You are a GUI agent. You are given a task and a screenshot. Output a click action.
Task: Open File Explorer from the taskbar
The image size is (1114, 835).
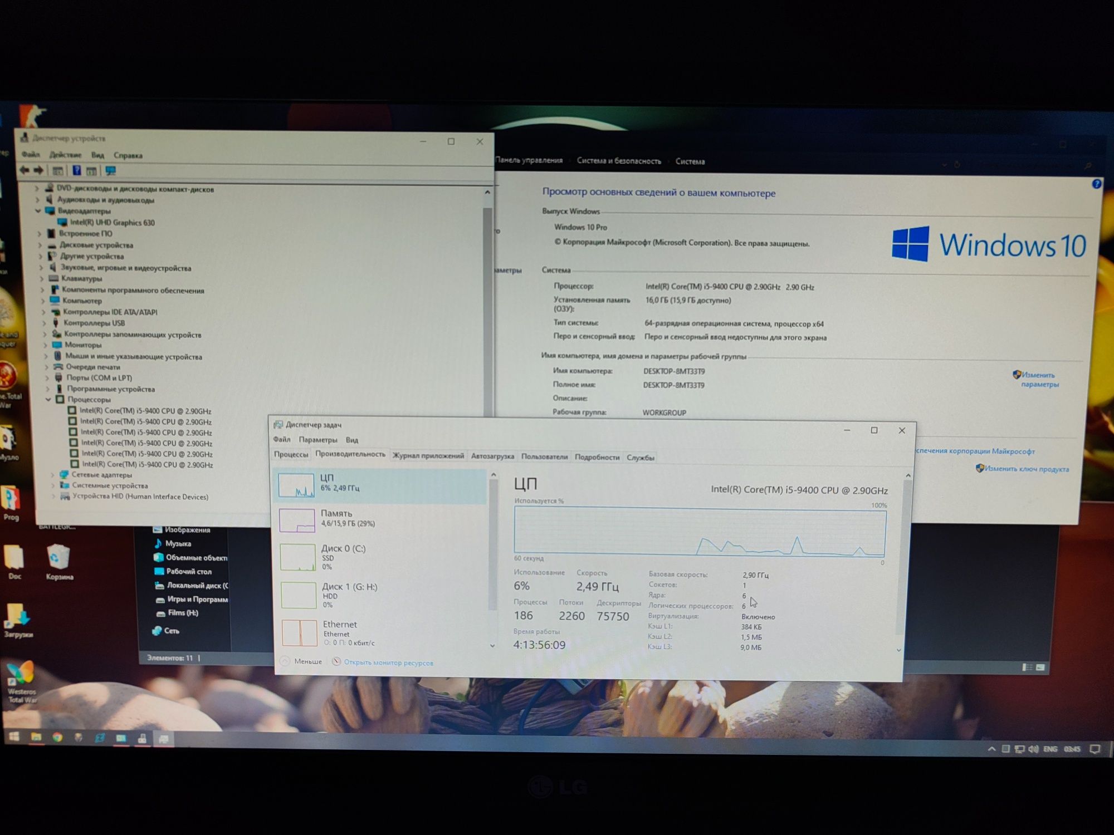pyautogui.click(x=36, y=737)
